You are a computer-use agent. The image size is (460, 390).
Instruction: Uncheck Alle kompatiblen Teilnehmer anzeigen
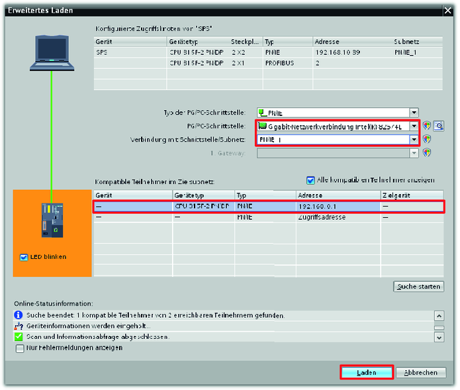pyautogui.click(x=311, y=179)
